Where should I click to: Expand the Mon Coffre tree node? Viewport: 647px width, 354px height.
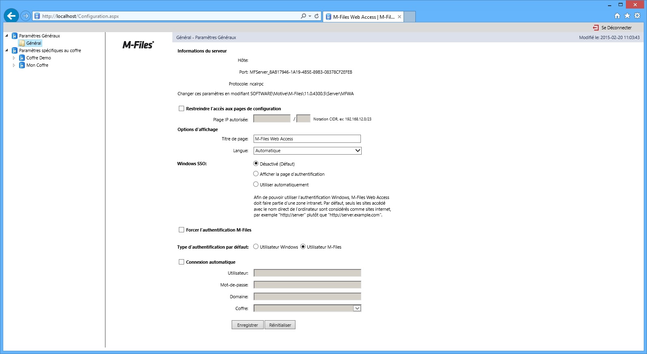click(14, 65)
